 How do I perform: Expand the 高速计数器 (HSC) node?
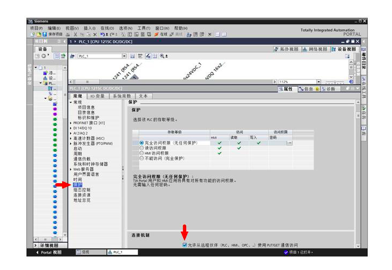click(71, 138)
